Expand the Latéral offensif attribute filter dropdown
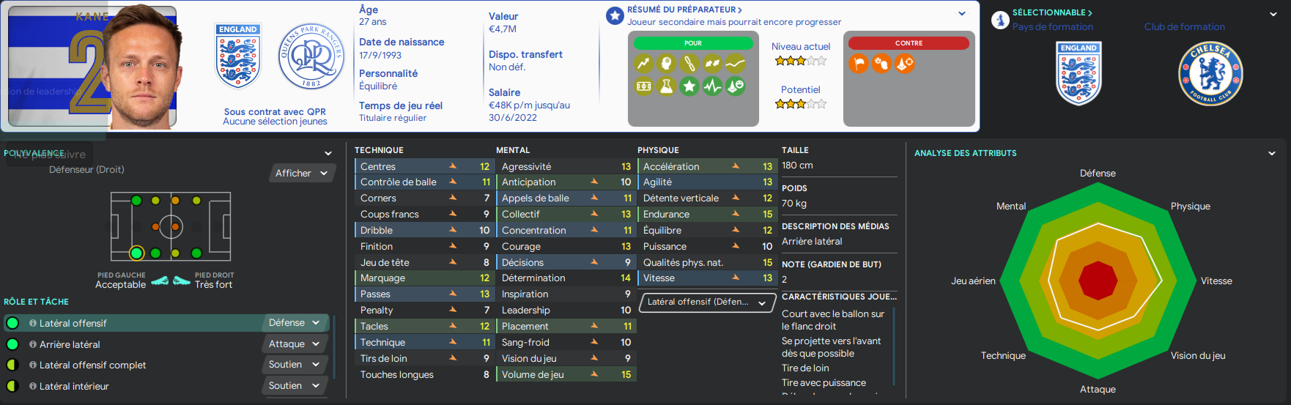Viewport: 1291px width, 405px height. tap(707, 302)
